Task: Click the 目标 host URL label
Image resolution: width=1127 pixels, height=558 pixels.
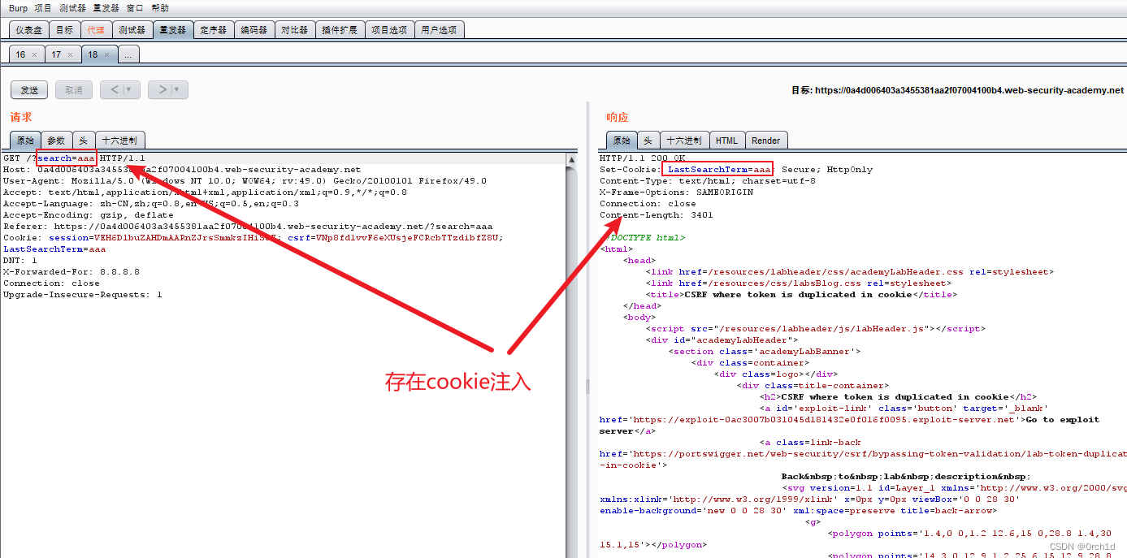Action: 957,91
